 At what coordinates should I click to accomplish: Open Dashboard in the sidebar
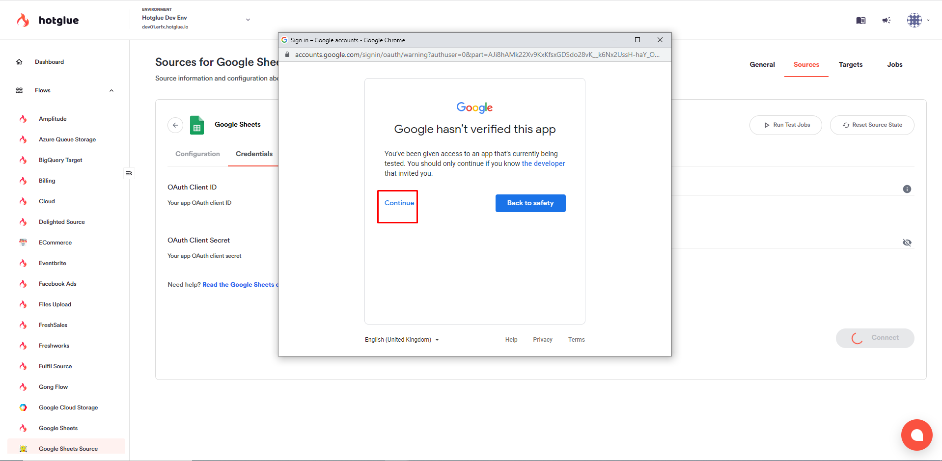[49, 62]
